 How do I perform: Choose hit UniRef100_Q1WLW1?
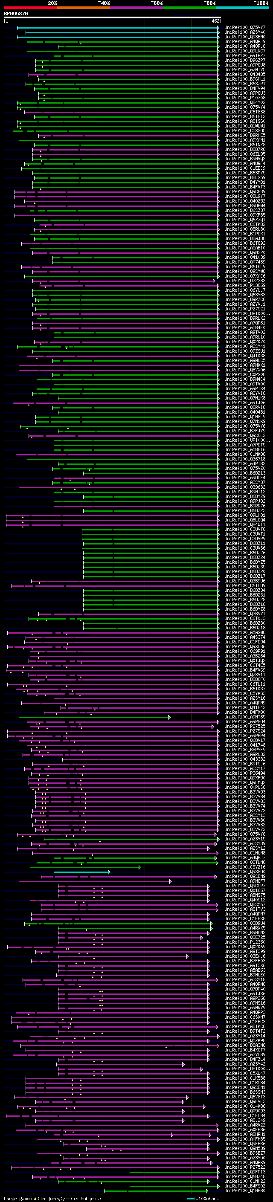click(x=245, y=126)
